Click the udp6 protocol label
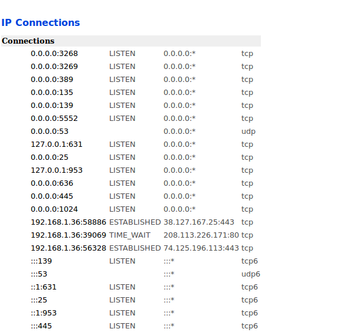The width and height of the screenshot is (337, 332). [x=251, y=274]
